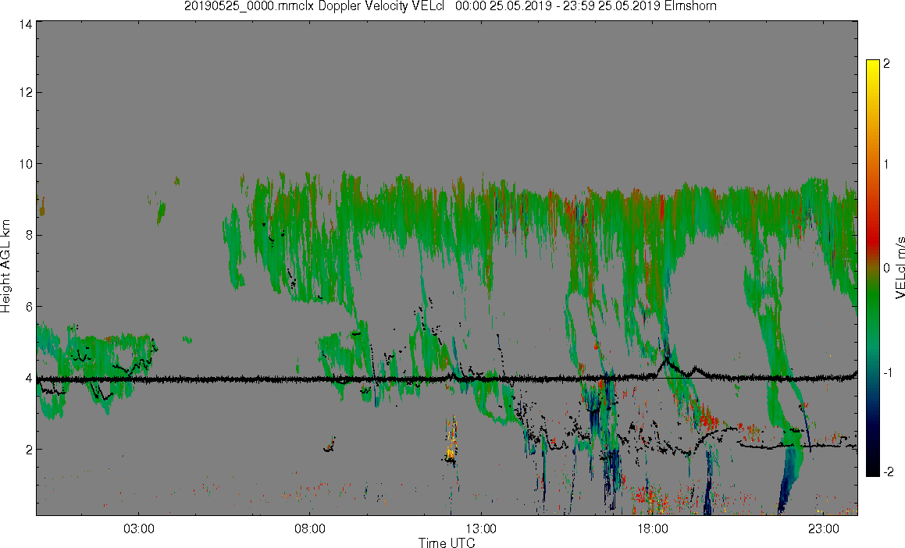Click the colorbar value -2 at bottom
This screenshot has width=905, height=548.
click(x=889, y=472)
